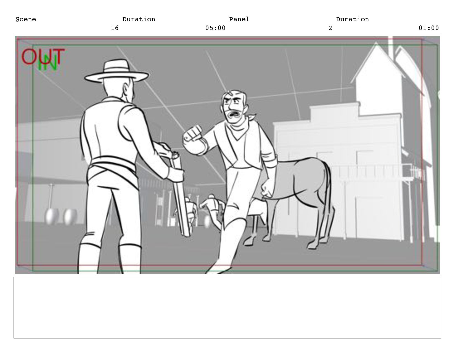Click the Panel header label
Viewport: 455px width, 352px height.
click(x=239, y=19)
